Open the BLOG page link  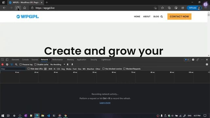(156, 17)
